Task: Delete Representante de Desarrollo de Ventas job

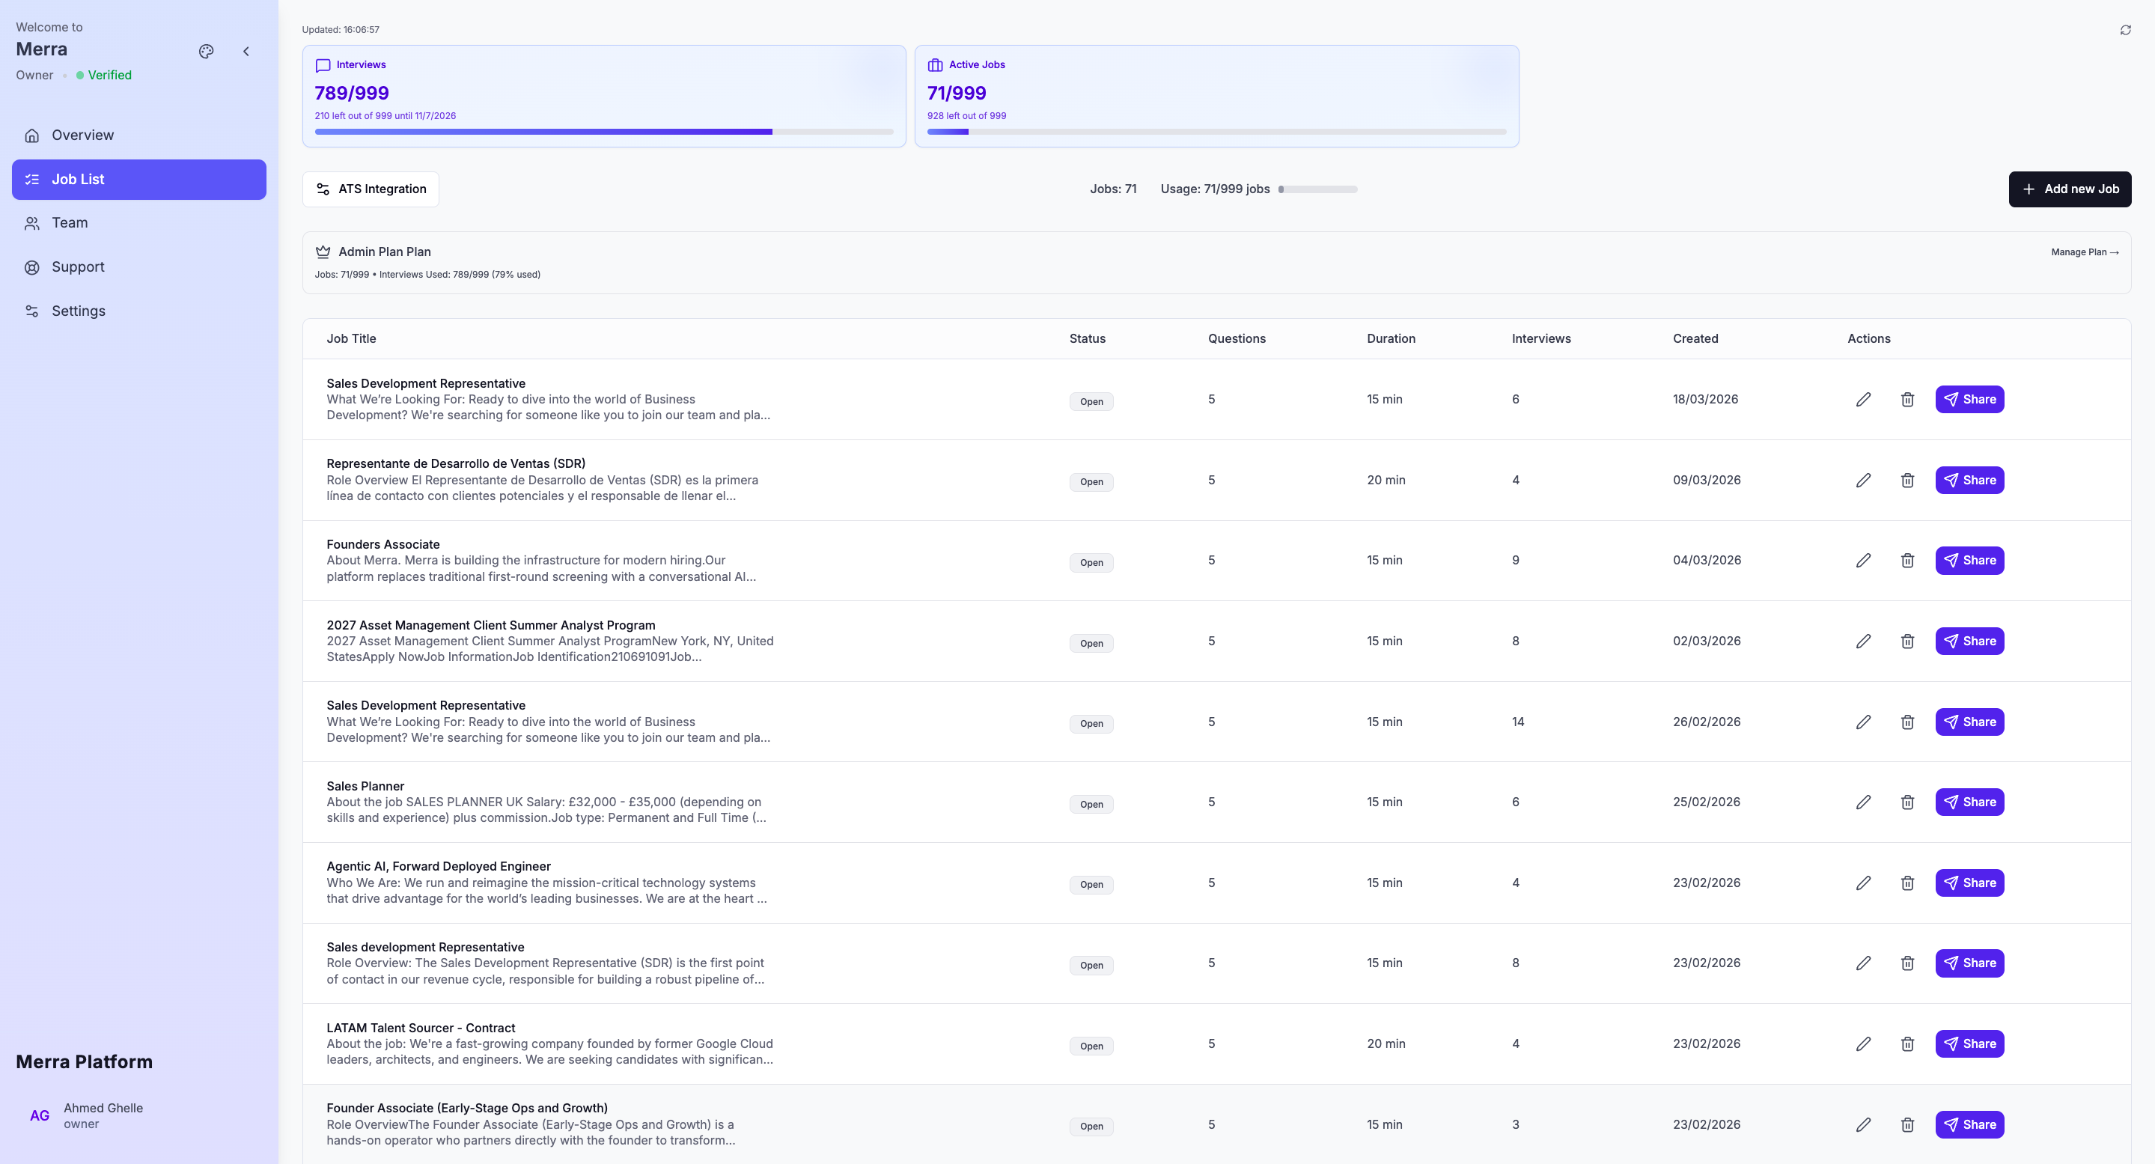Action: coord(1906,481)
